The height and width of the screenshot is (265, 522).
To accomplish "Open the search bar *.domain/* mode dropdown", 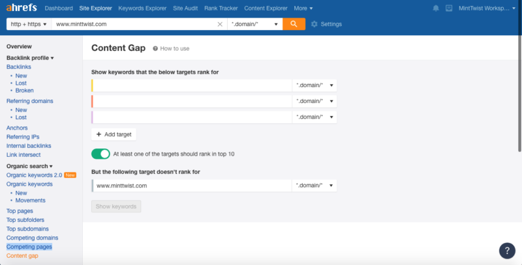I will coord(254,24).
